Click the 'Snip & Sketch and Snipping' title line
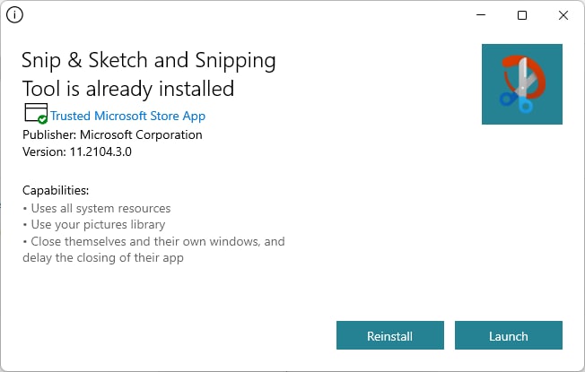The width and height of the screenshot is (585, 372). click(149, 60)
